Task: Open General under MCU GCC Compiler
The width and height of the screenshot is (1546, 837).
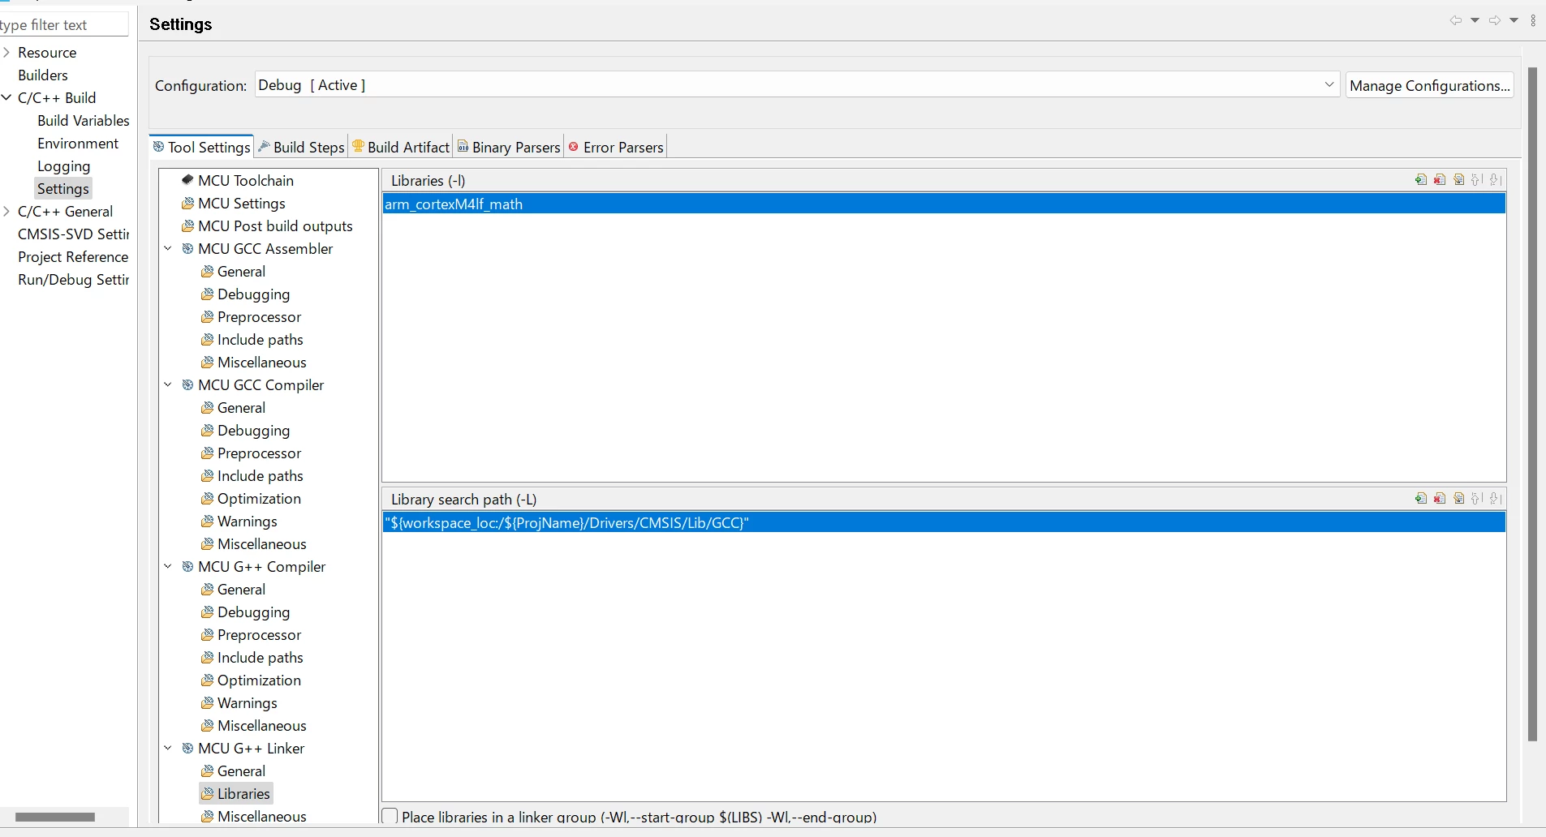Action: click(241, 408)
